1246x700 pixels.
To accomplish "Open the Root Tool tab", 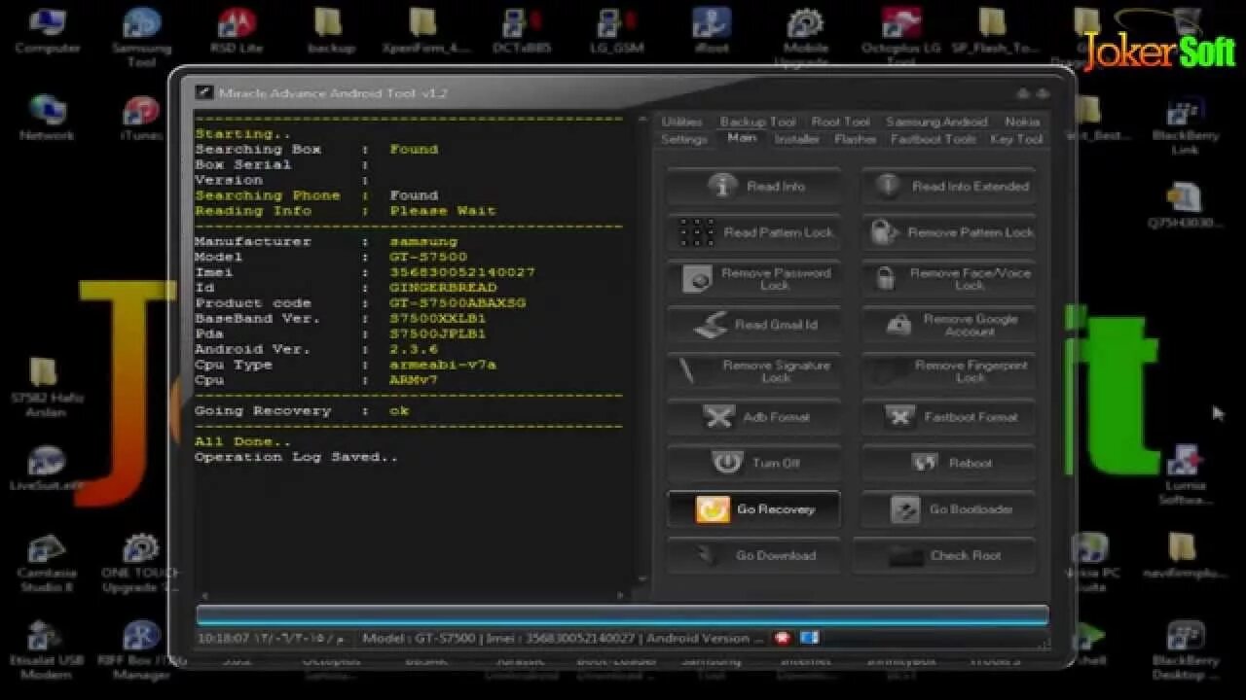I will (x=840, y=122).
